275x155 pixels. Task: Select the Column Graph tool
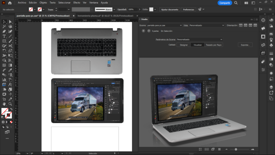(4, 80)
